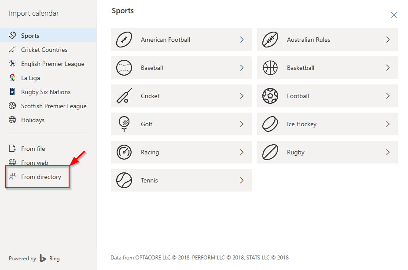
Task: Click the Golf ball on tee icon
Action: tap(124, 124)
